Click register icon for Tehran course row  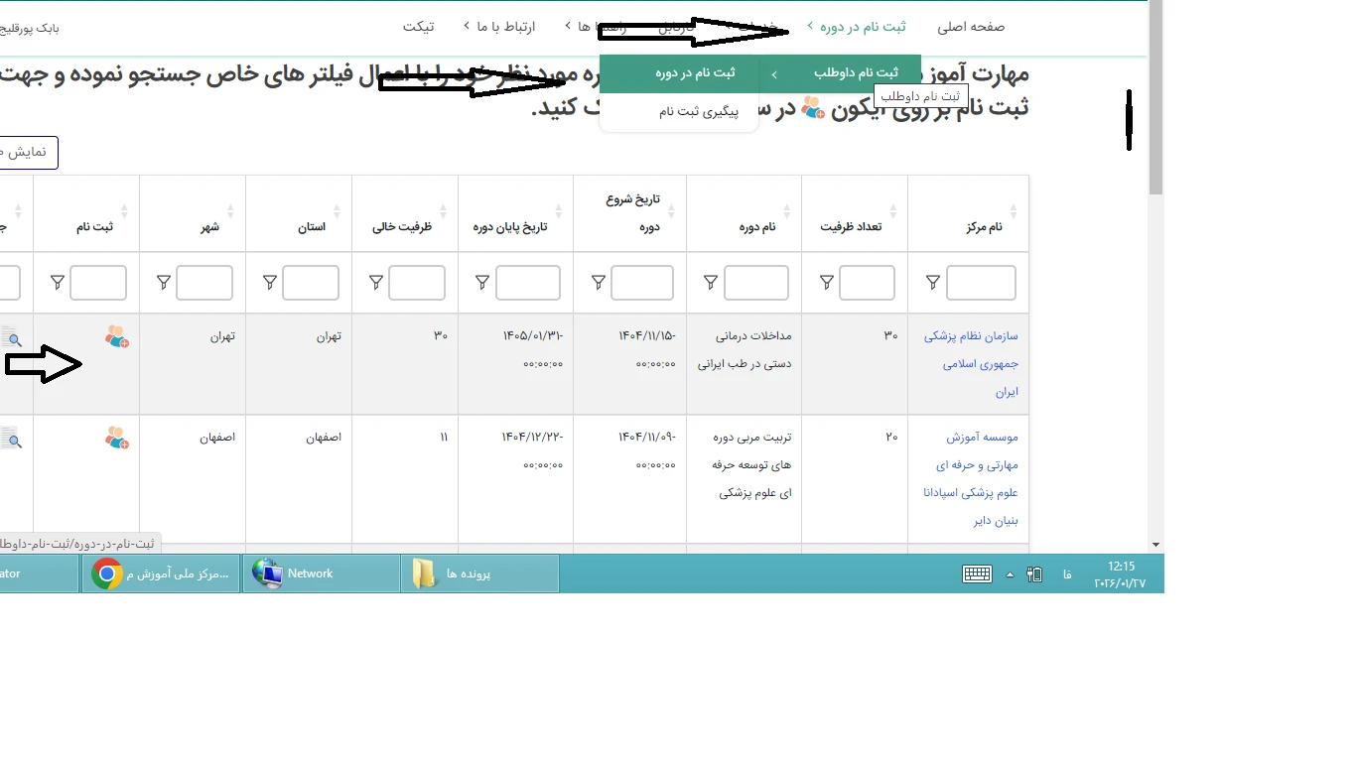click(117, 337)
